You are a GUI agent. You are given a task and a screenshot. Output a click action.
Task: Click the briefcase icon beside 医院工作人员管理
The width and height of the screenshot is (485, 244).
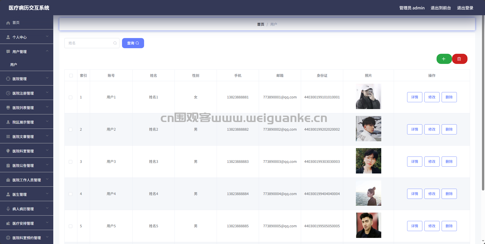[8, 180]
